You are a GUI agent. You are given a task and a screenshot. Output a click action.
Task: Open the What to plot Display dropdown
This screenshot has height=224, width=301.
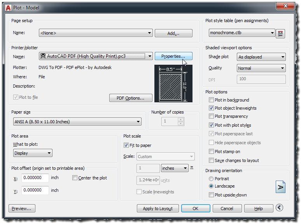33,153
